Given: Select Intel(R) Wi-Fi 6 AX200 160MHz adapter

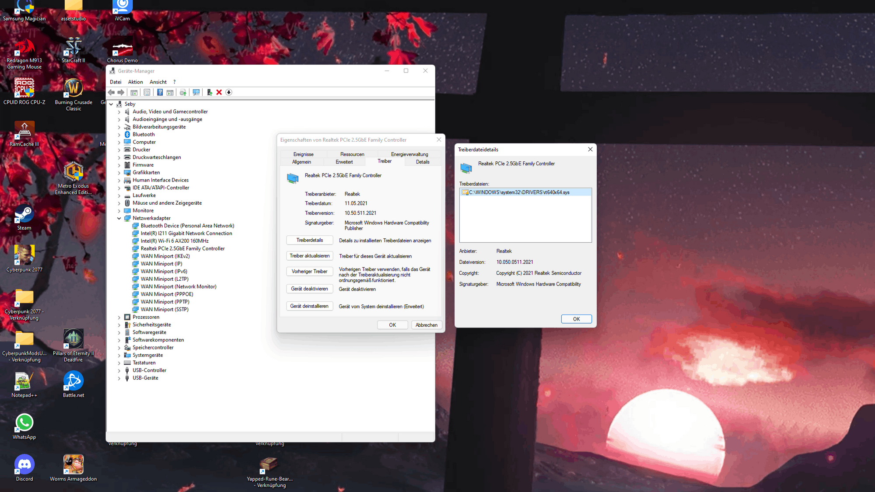Looking at the screenshot, I should pyautogui.click(x=175, y=241).
